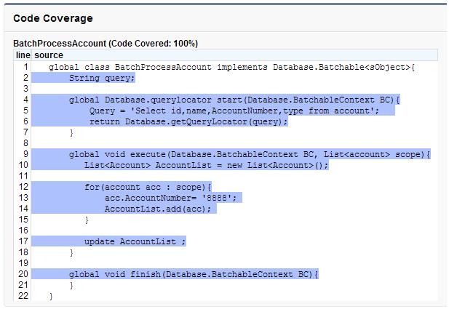449x309 pixels.
Task: Click the 'source' column header
Action: (49, 55)
